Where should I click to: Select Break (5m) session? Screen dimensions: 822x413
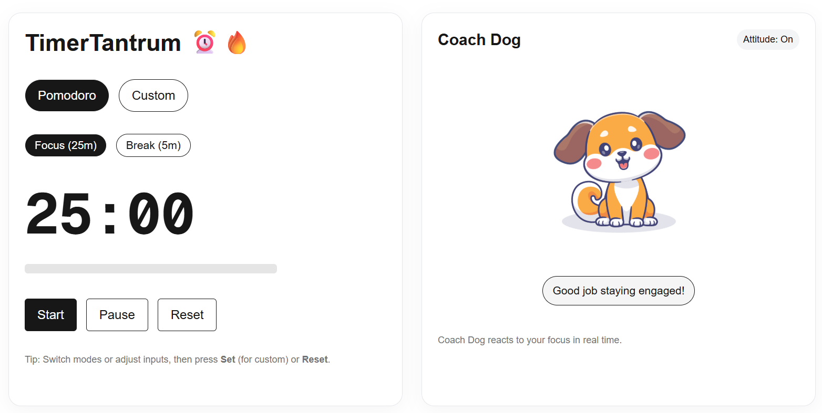click(x=153, y=145)
